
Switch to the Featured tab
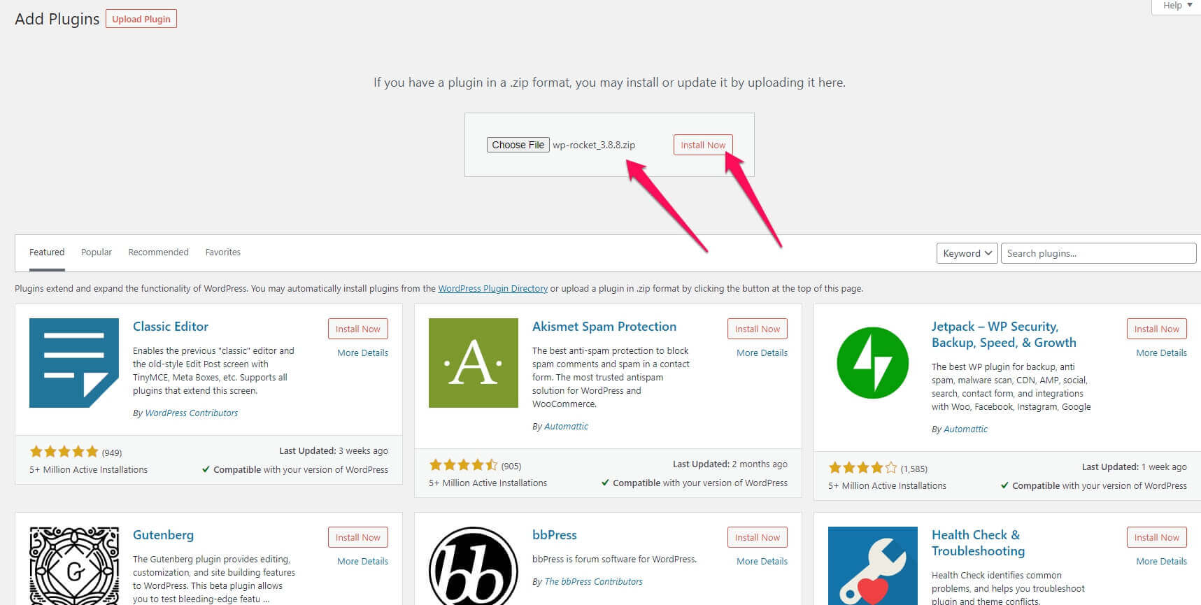[x=47, y=252]
